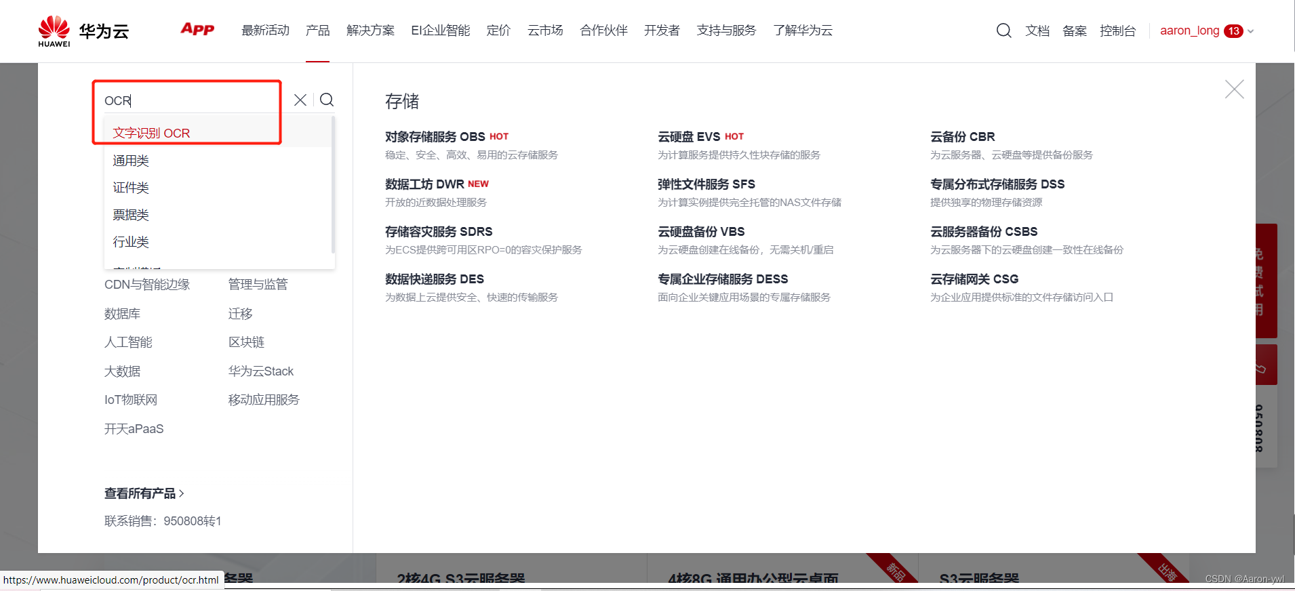Open 云硬盘 EVS product
This screenshot has width=1295, height=591.
pos(689,137)
